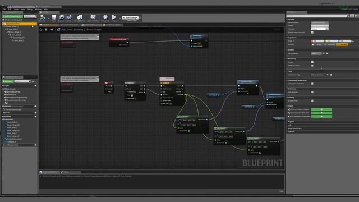359x202 pixels.
Task: Set Mobility to Movable
Action: coord(342,44)
